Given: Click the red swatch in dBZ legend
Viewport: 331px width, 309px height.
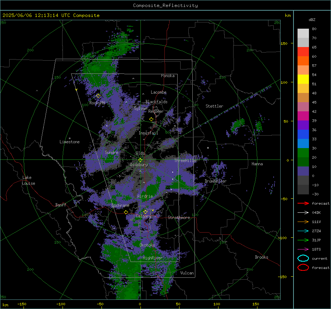Looking at the screenshot, I should [303, 52].
